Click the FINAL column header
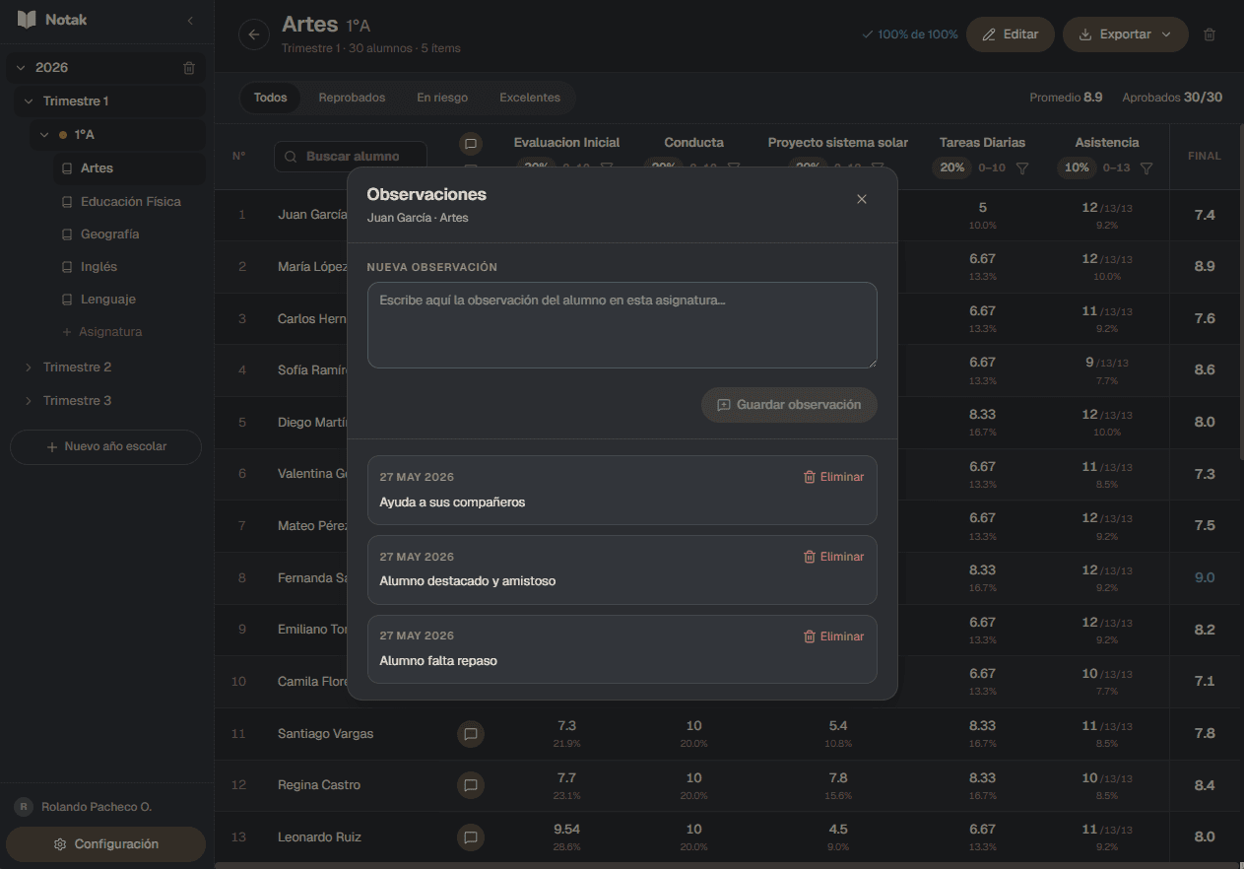1244x869 pixels. pyautogui.click(x=1205, y=156)
